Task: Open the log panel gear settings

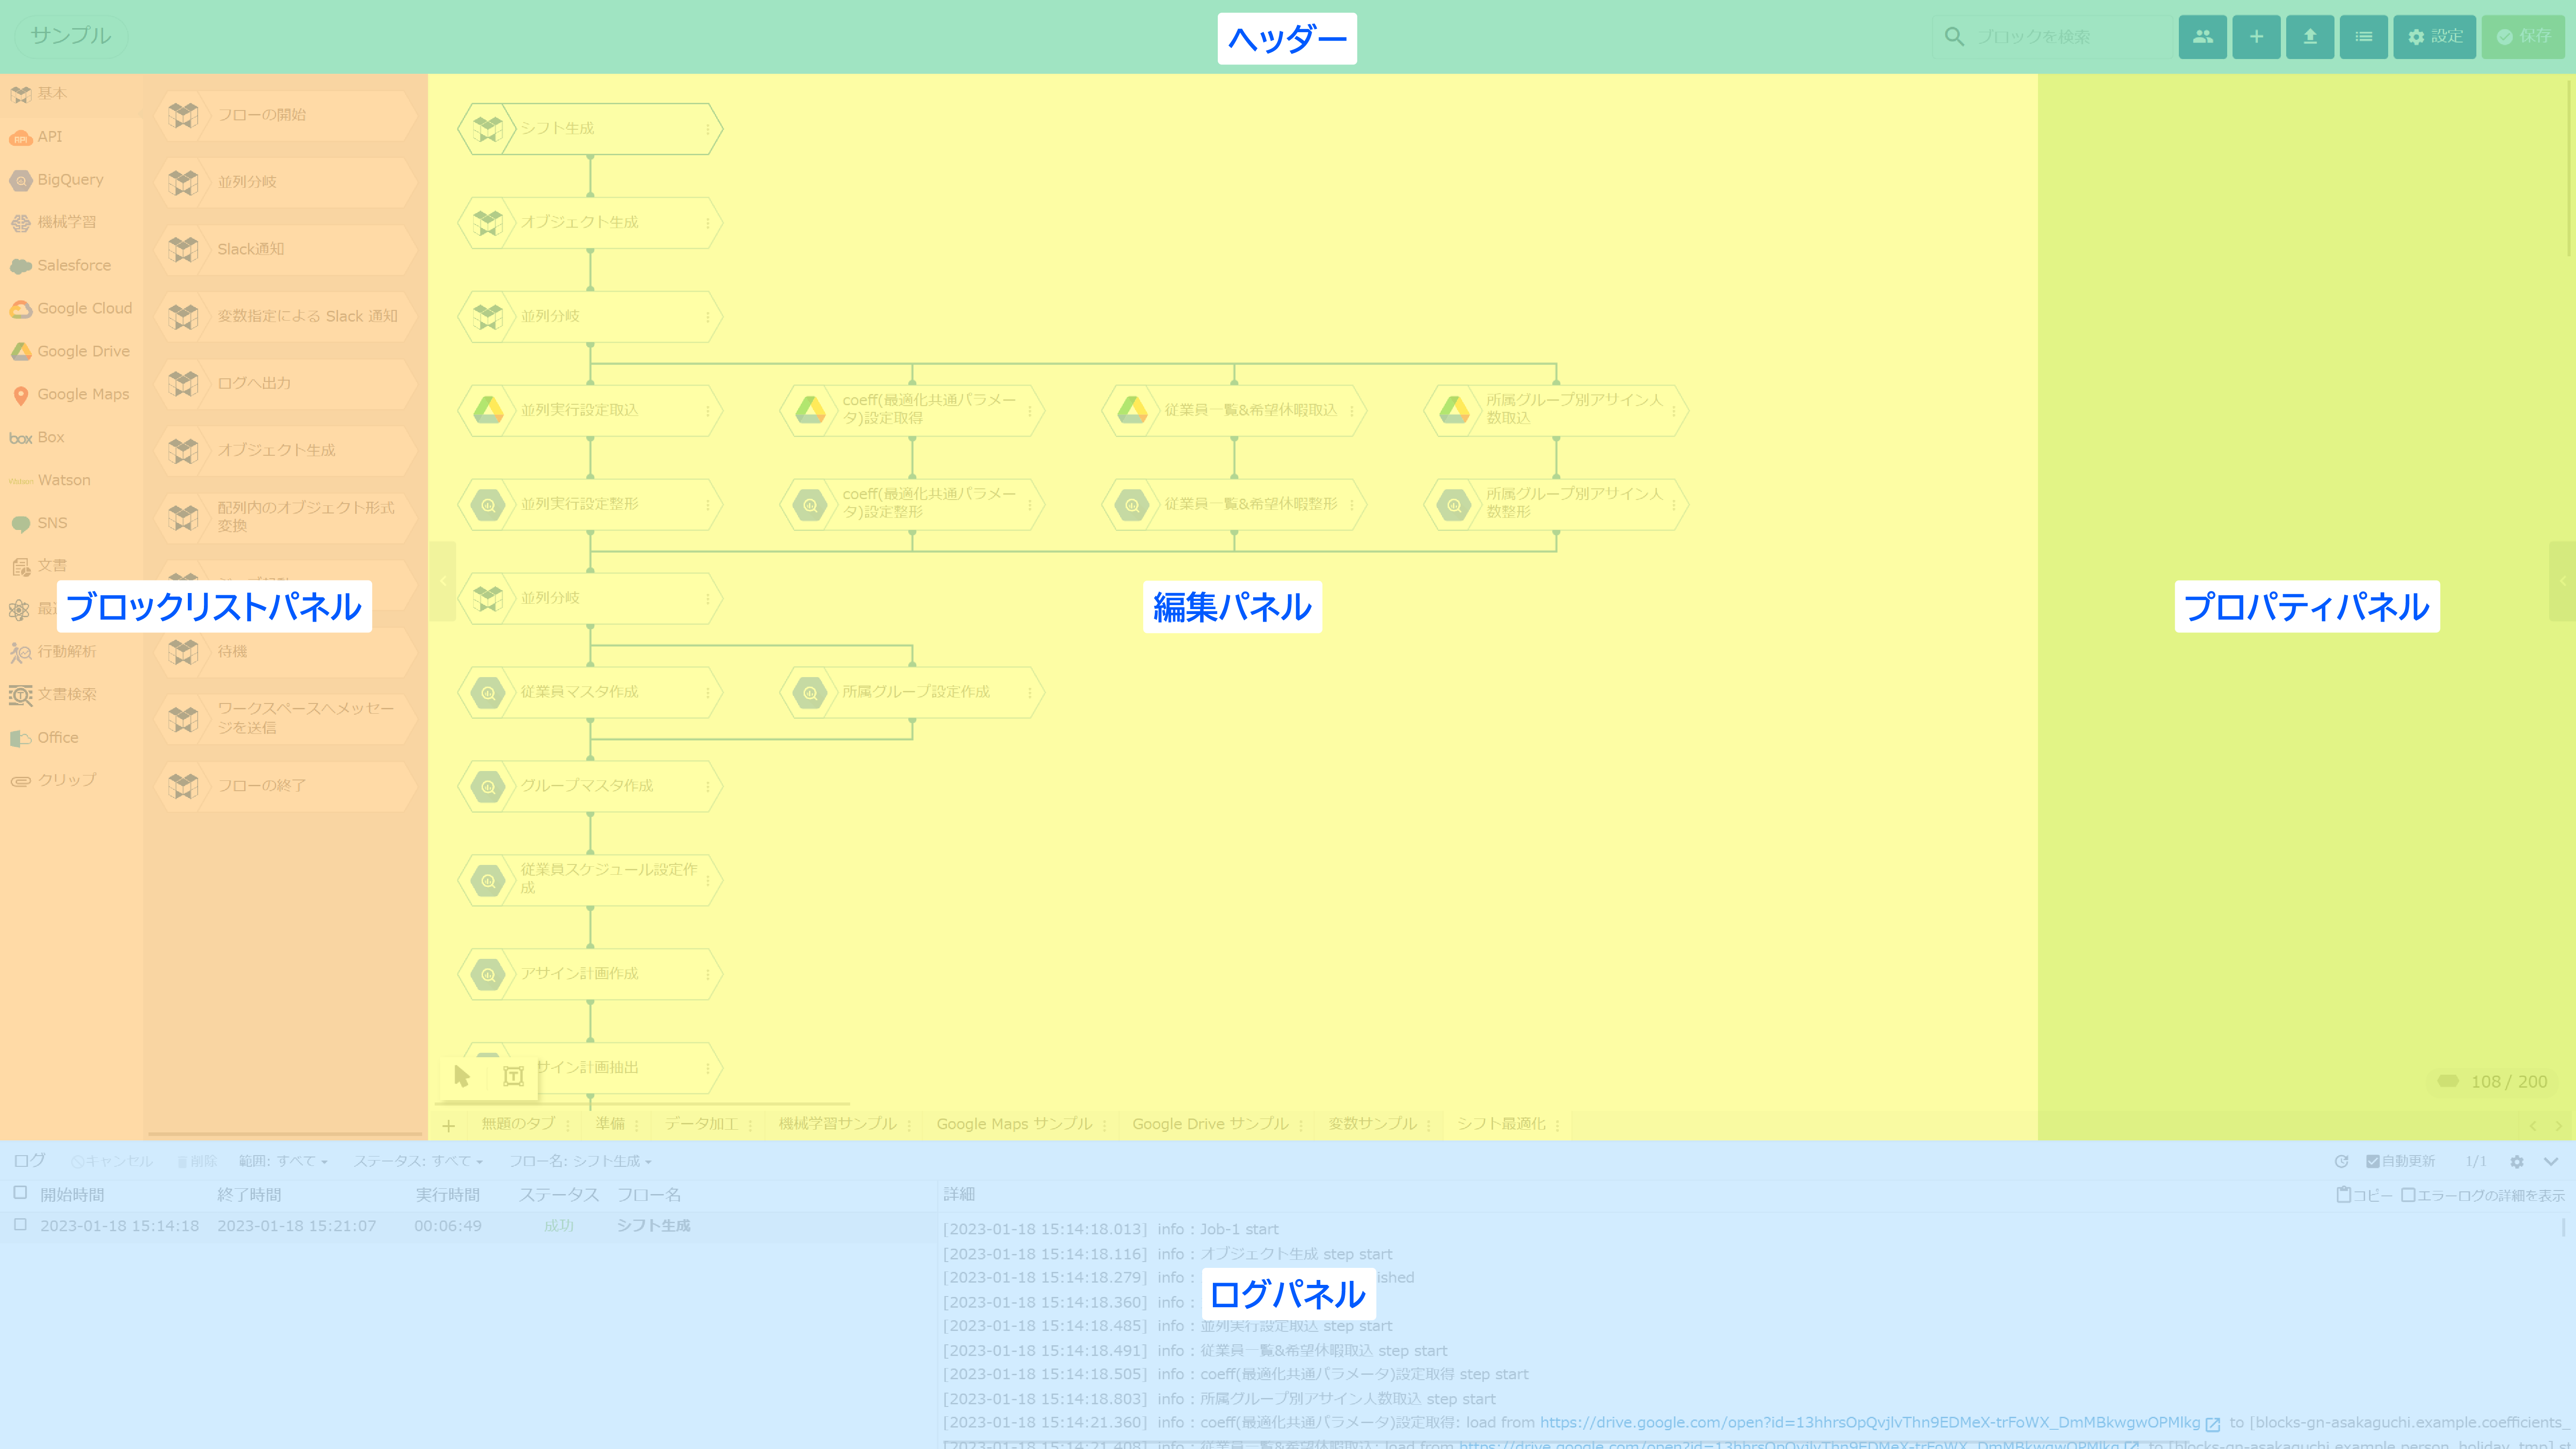Action: [x=2517, y=1161]
